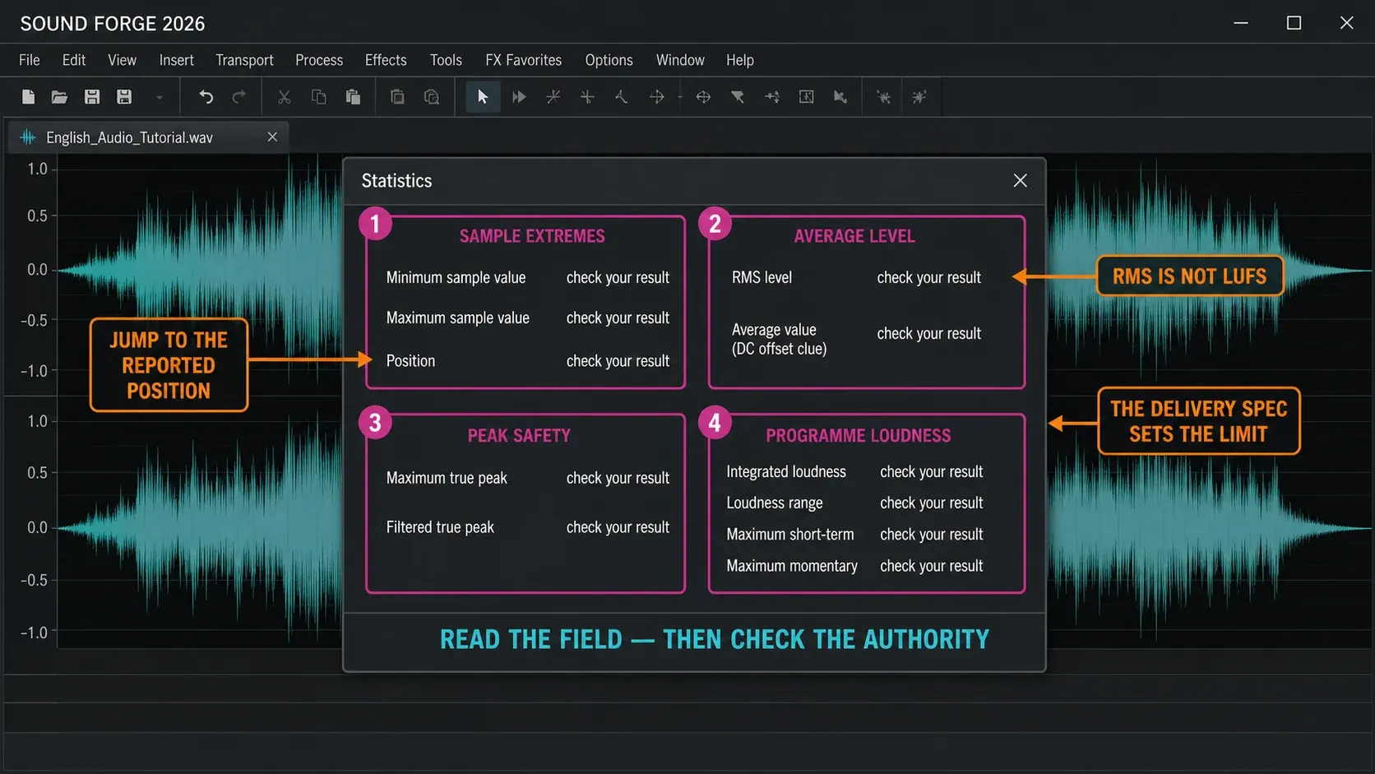Click the crossed-lines tool beside double-triangle
This screenshot has width=1375, height=774.
click(553, 97)
